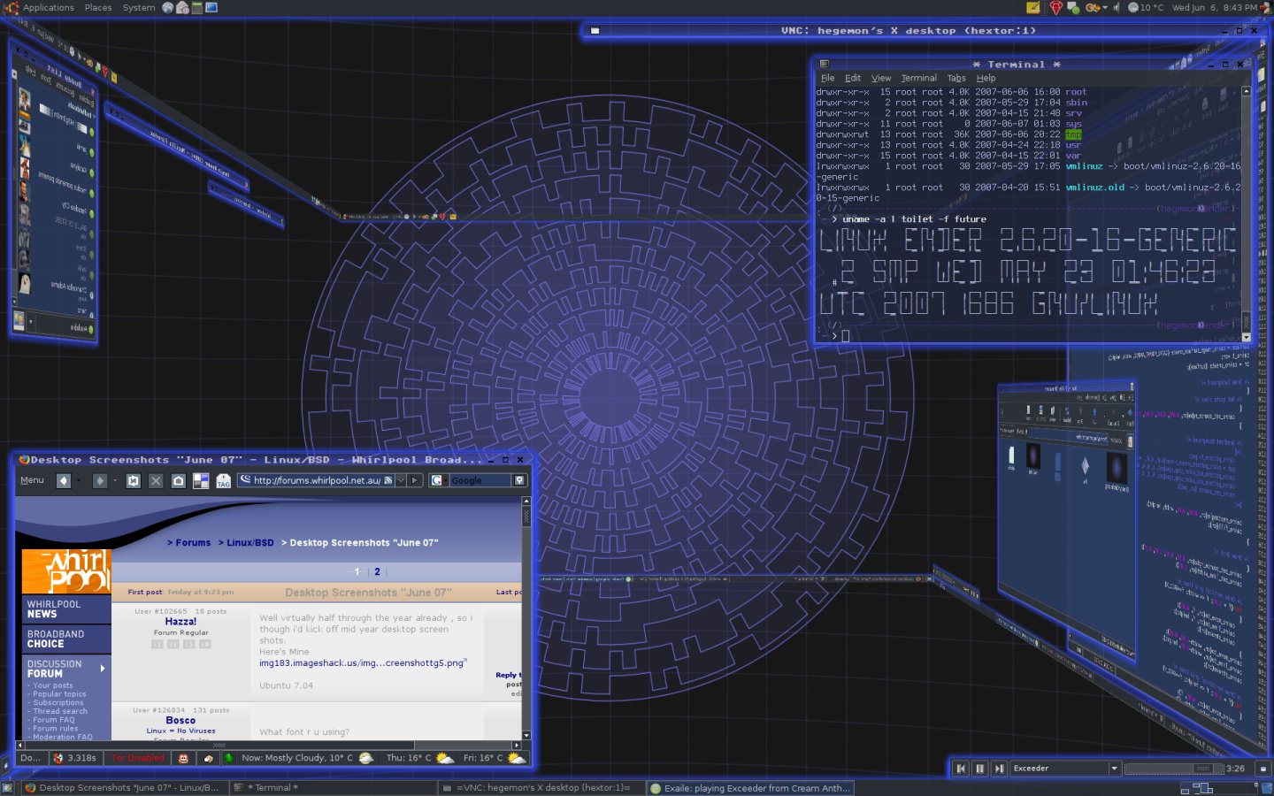Open the volume control speaker icon
The image size is (1274, 796).
click(1117, 7)
